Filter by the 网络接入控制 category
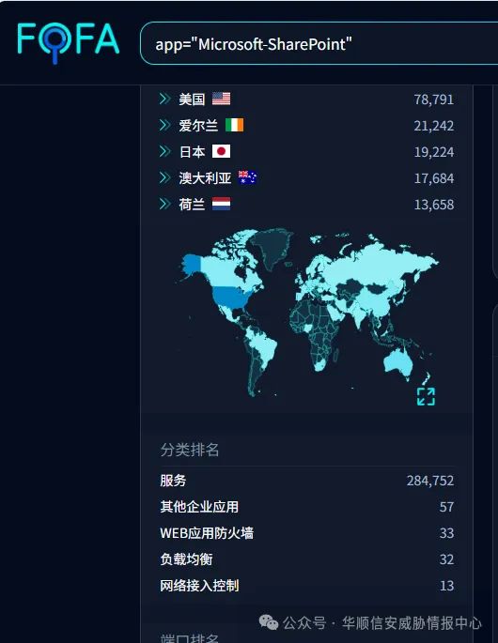This screenshot has height=643, width=498. pos(199,586)
